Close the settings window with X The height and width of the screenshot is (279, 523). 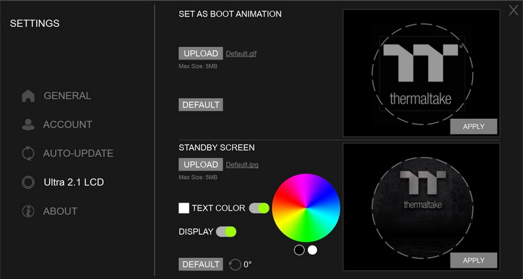513,10
